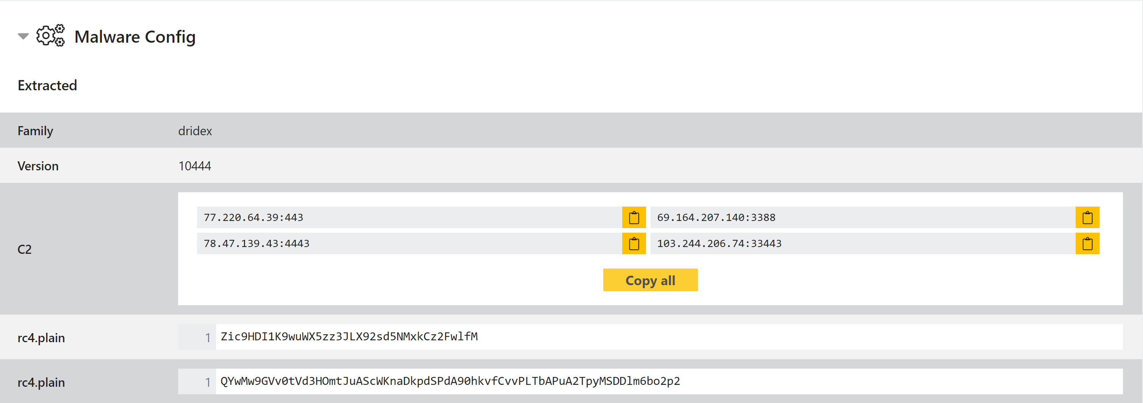
Task: Click the C2 row label
Action: point(25,249)
